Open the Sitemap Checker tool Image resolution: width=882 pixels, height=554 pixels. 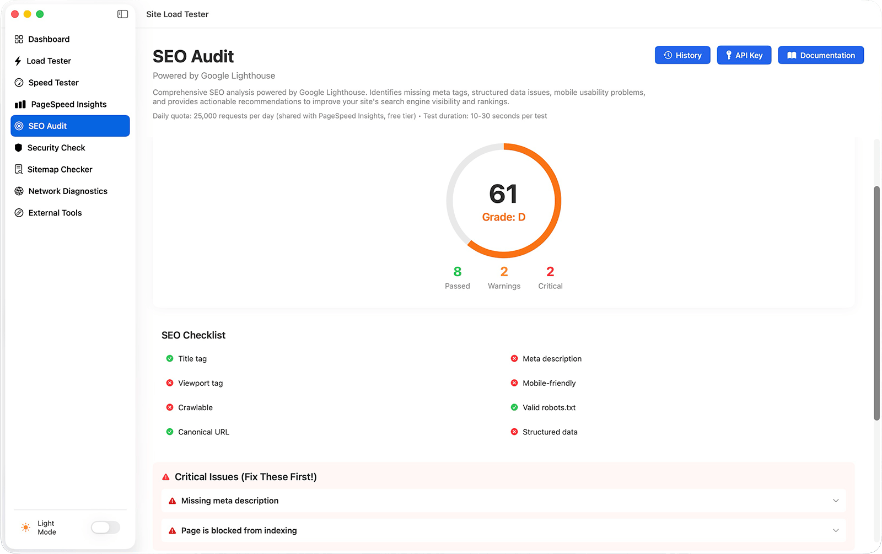[x=60, y=169]
